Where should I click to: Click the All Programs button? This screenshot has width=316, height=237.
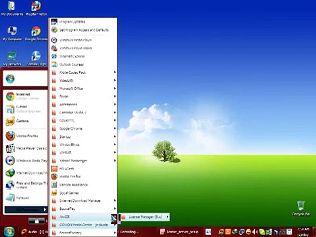coord(26,210)
